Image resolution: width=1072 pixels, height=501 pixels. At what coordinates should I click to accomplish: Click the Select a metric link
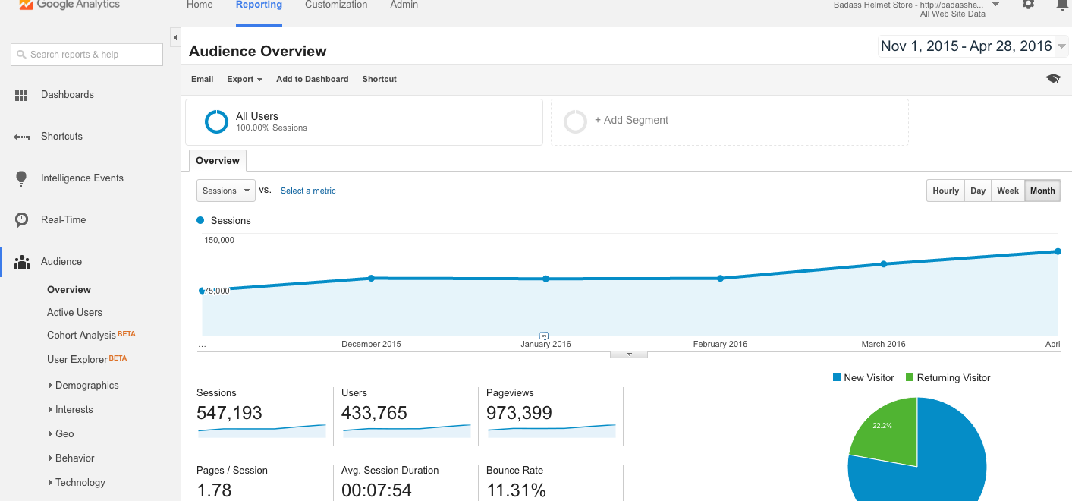(308, 191)
